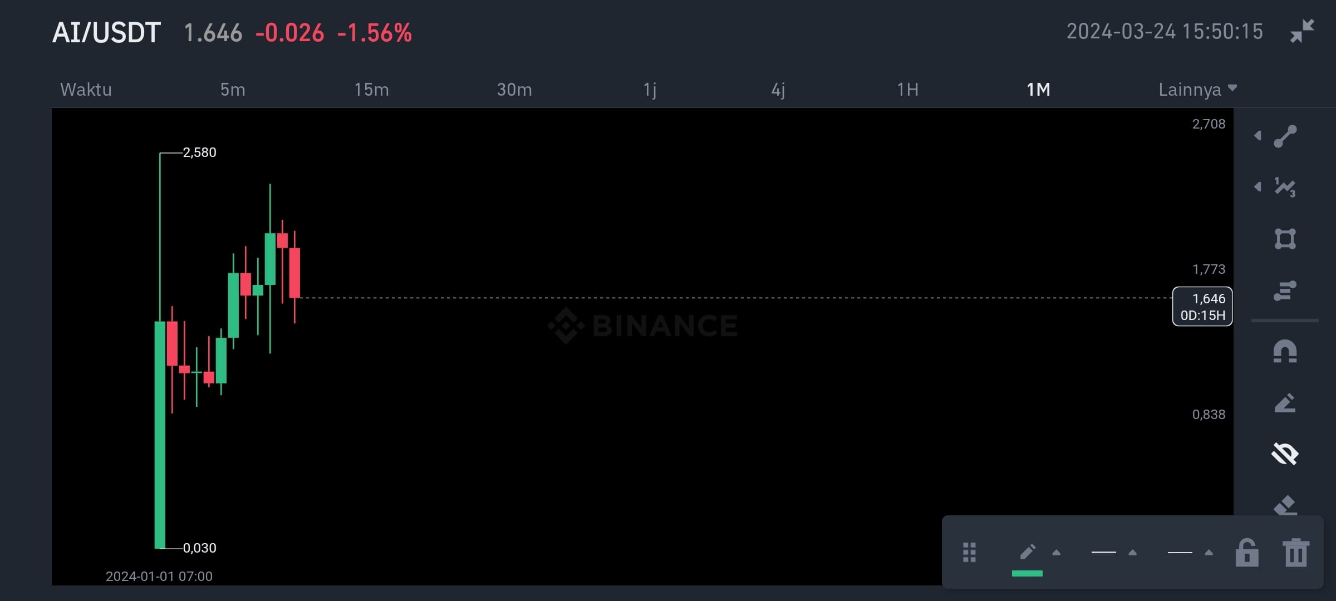
Task: Open the line thickness dropdown
Action: [x=1114, y=553]
